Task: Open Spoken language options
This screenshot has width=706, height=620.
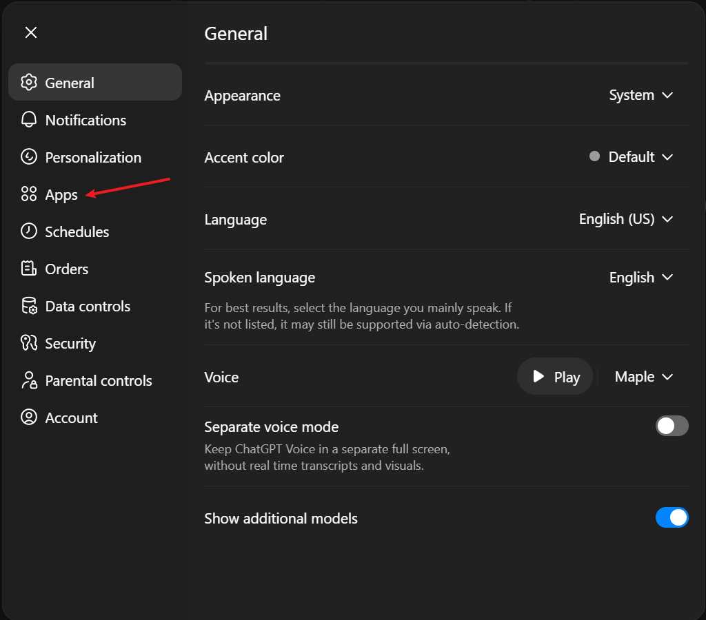Action: click(641, 277)
